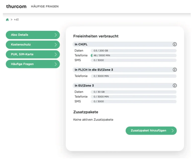
Task: Click the +41 breadcrumb link
Action: coord(16,20)
